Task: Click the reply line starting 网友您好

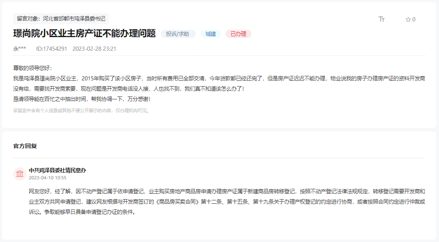Action: click(227, 191)
